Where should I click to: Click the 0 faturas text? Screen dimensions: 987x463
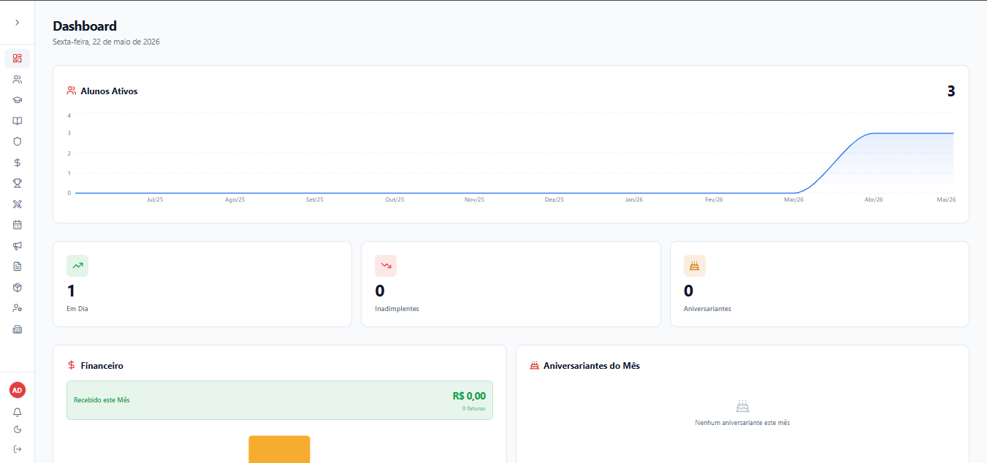[474, 408]
